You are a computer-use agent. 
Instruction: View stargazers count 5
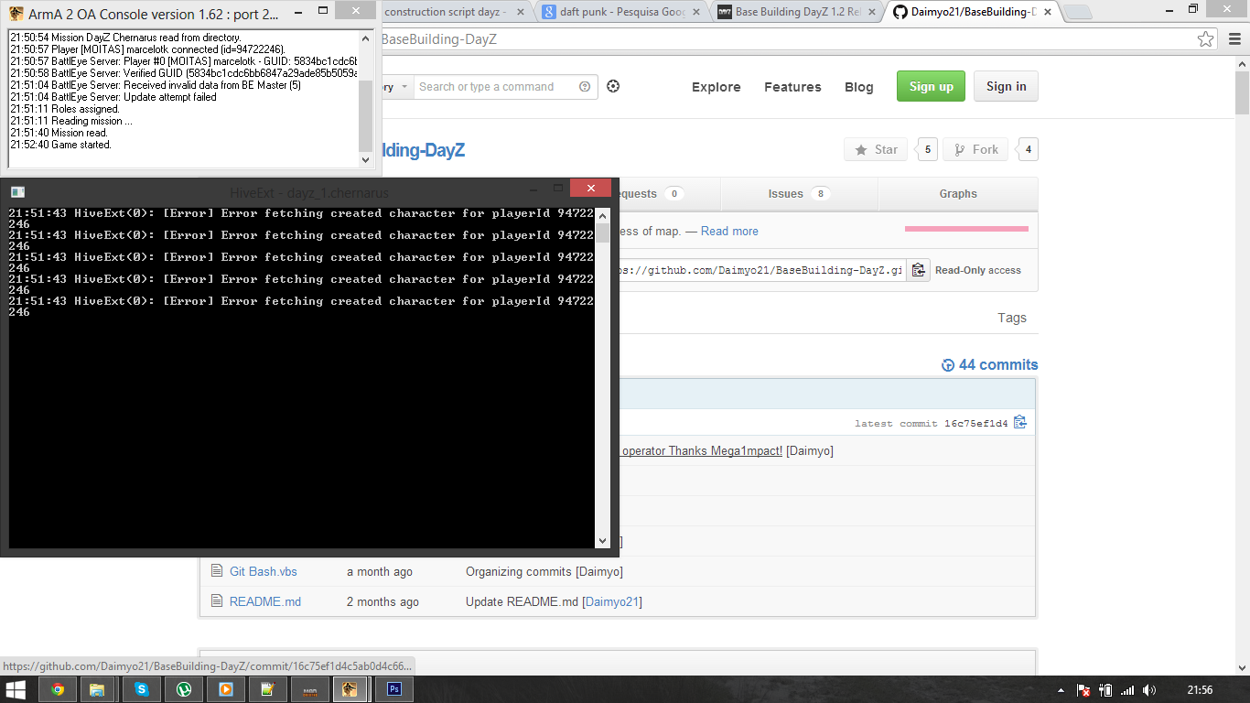[927, 149]
